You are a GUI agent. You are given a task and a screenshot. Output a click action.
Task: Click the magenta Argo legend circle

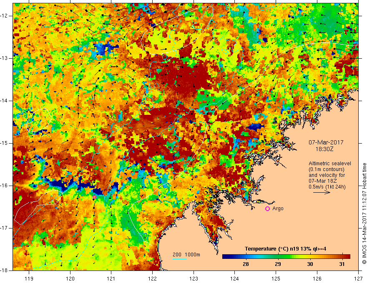pyautogui.click(x=267, y=209)
